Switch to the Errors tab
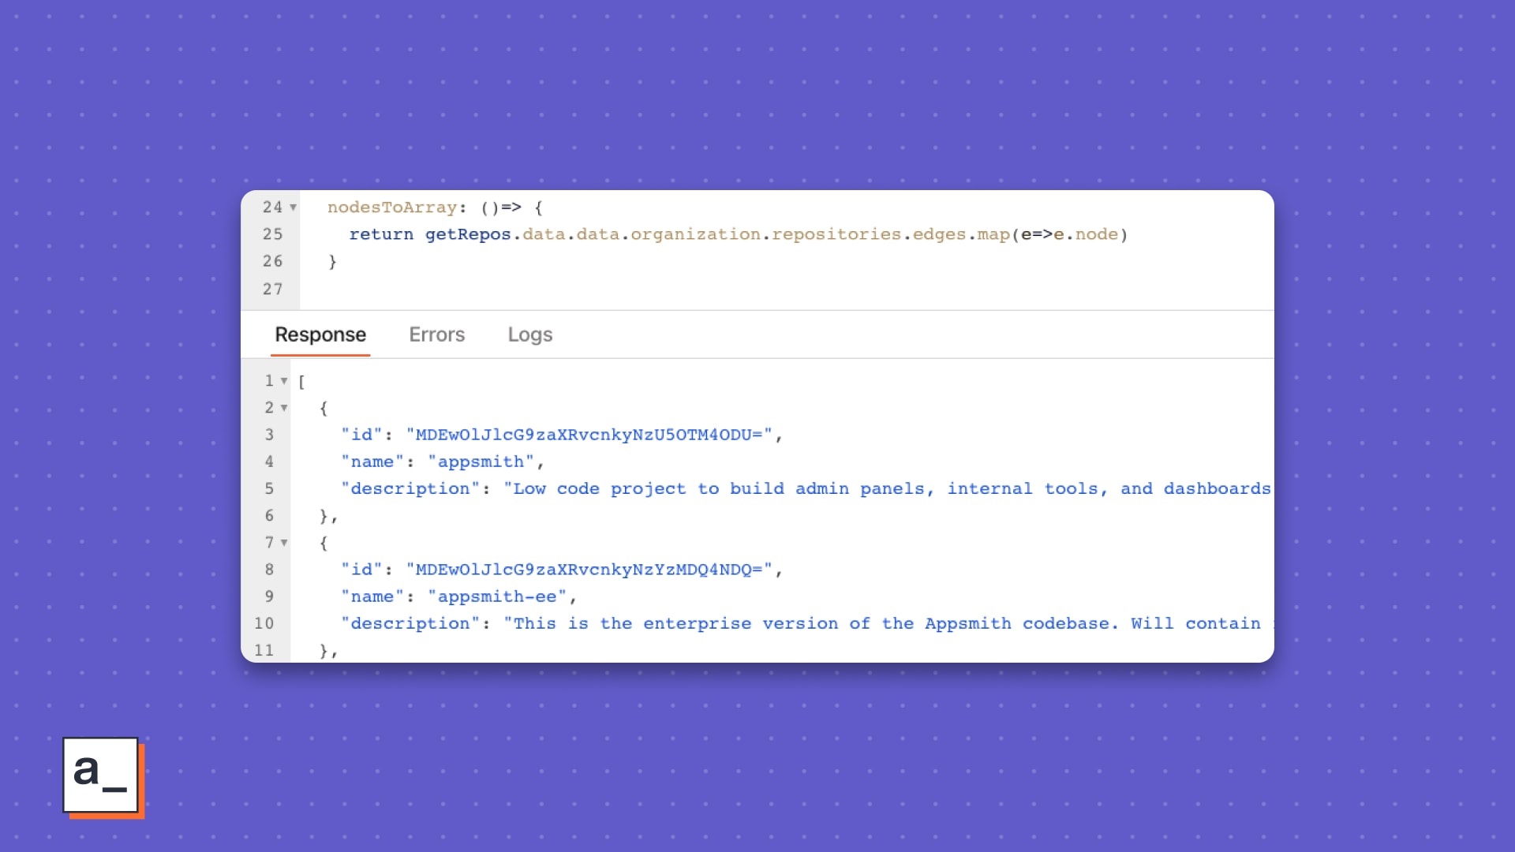1515x852 pixels. (x=436, y=334)
